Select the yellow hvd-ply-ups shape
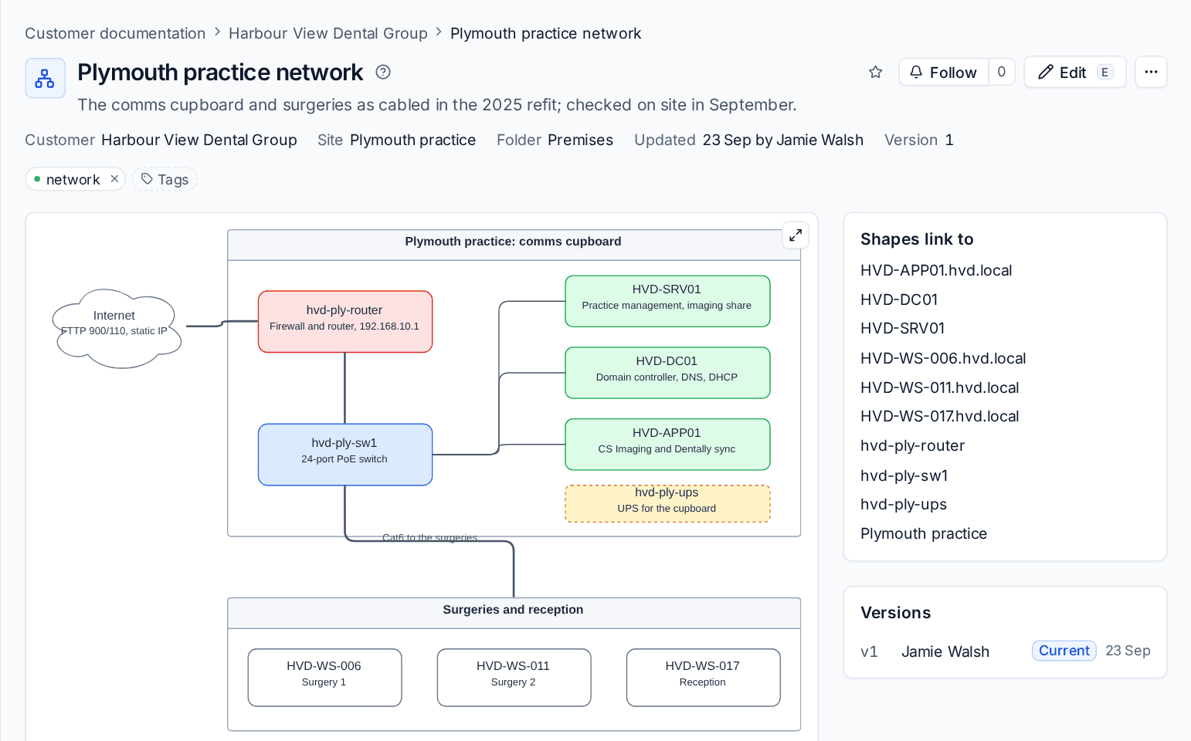 coord(667,504)
